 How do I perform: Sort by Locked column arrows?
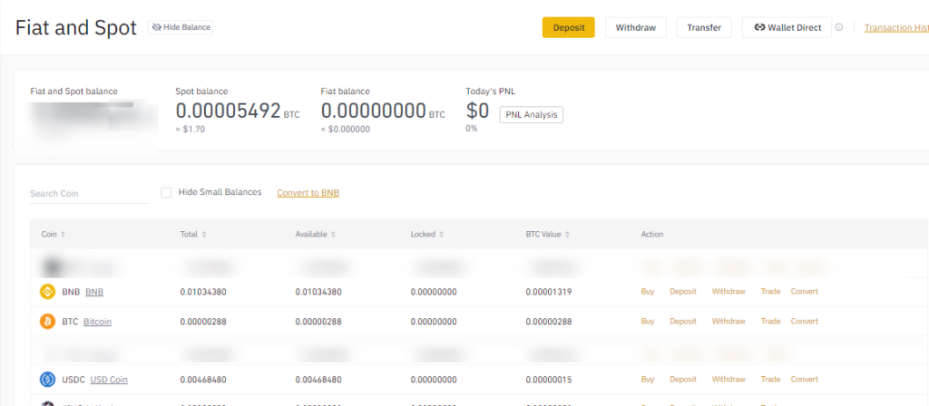pos(442,235)
